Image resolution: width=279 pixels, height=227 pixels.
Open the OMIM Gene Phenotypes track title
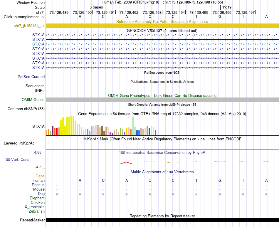[162, 95]
